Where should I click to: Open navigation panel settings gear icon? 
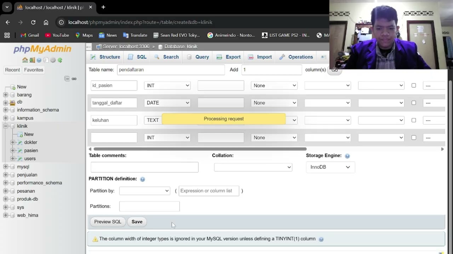pyautogui.click(x=53, y=60)
